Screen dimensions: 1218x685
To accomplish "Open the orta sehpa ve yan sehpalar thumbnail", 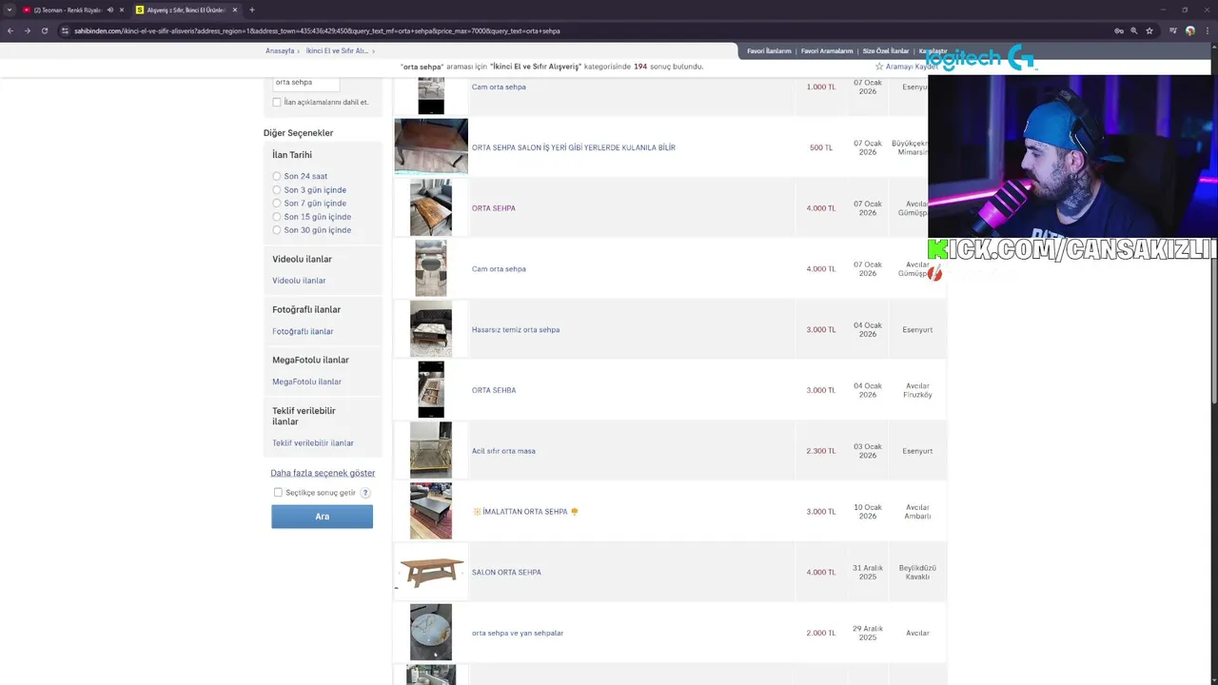I will 431,632.
